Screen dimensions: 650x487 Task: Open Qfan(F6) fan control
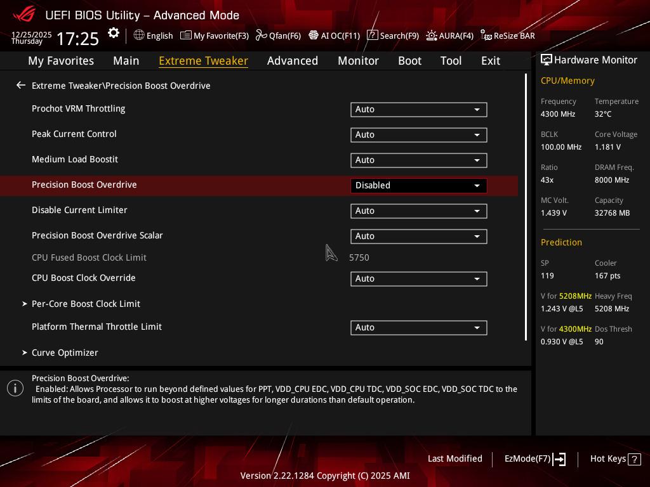point(261,36)
